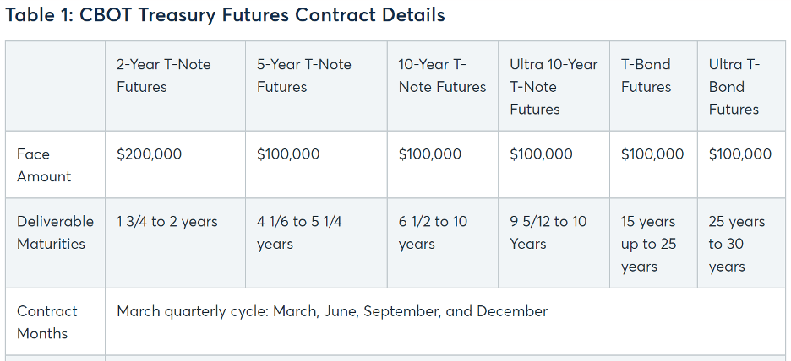
Task: Click the 25 years to 30 years cell
Action: click(x=742, y=243)
